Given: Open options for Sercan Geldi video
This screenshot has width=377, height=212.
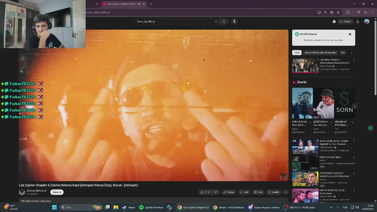Looking at the screenshot, I should point(354,141).
